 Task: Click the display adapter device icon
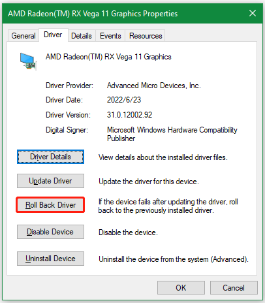28,61
